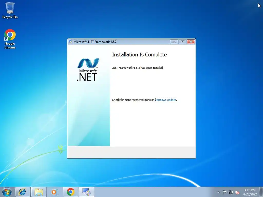This screenshot has width=263, height=197.
Task: Open the clock showing 4:03 PM
Action: pyautogui.click(x=250, y=192)
